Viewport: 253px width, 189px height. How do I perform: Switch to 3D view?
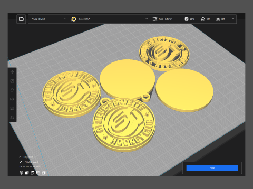tap(21, 173)
